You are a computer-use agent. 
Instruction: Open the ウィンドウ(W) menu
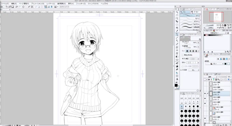(x=93, y=3)
